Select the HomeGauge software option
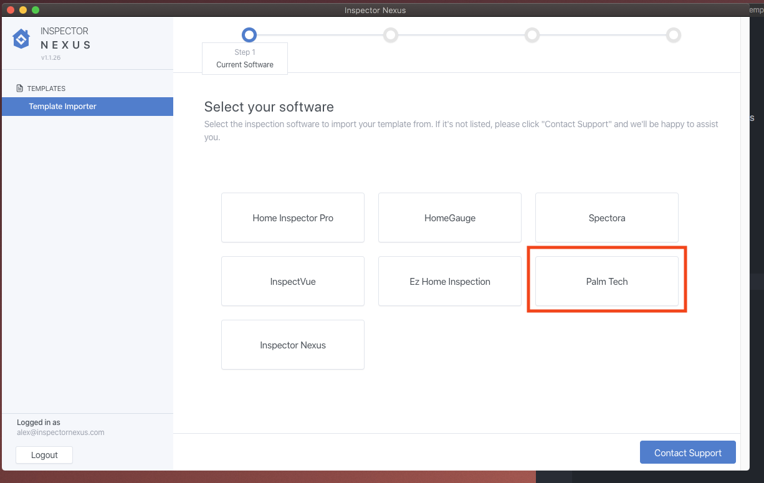 click(450, 218)
